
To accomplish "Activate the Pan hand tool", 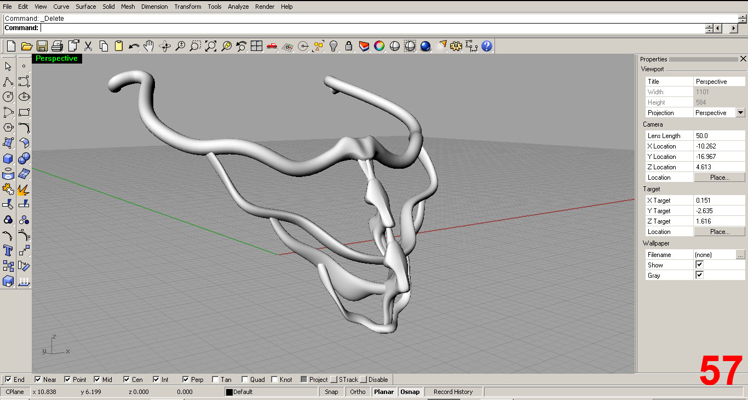I will pyautogui.click(x=149, y=47).
